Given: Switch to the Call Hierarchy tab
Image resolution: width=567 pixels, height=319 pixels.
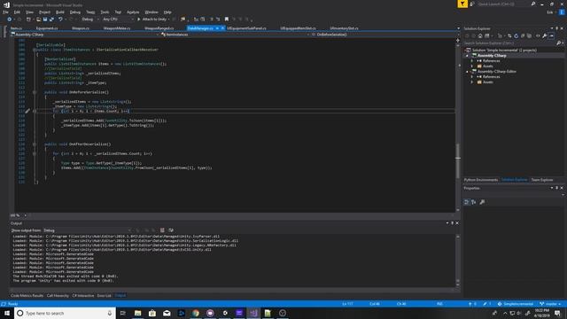Looking at the screenshot, I should tap(58, 295).
